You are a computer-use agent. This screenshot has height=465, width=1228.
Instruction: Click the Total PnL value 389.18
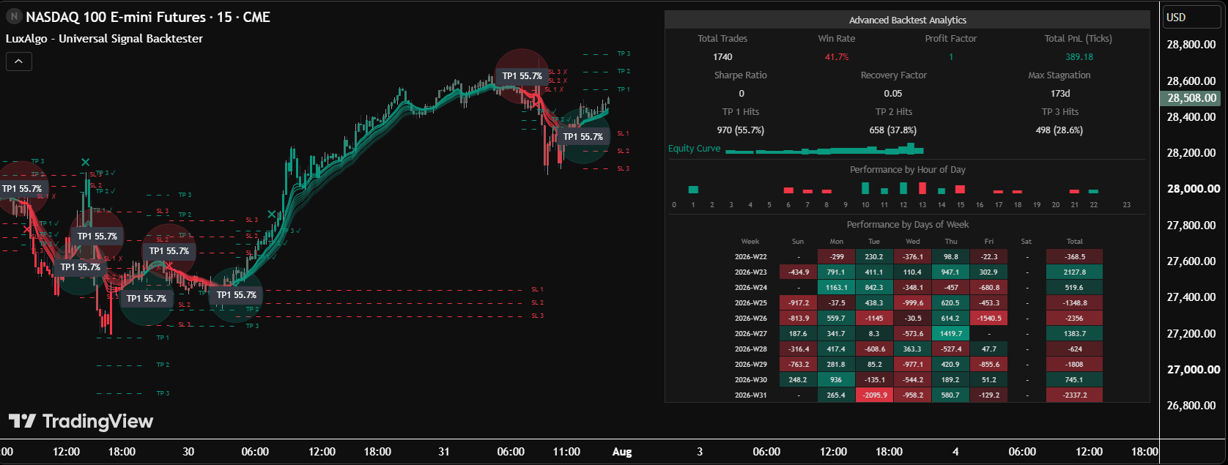[1079, 57]
